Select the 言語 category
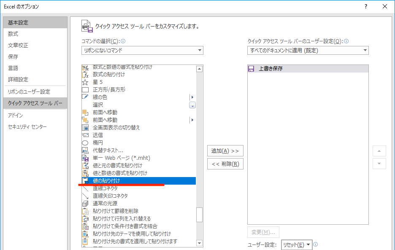 click(x=35, y=68)
